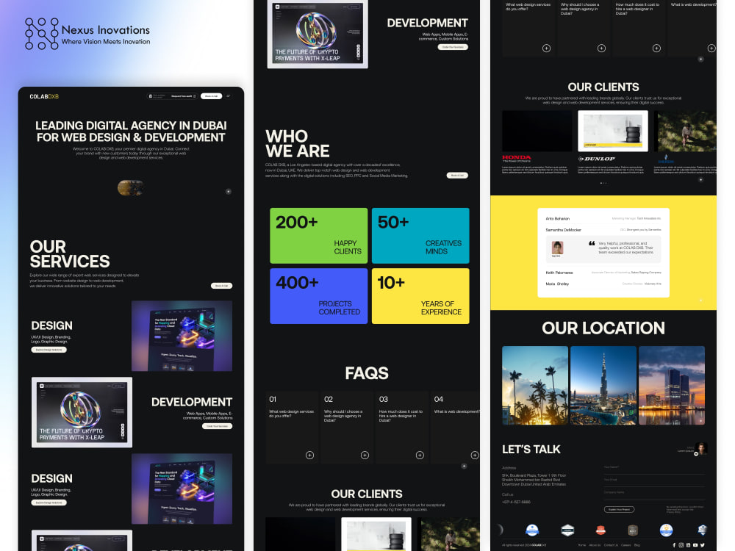Click the 'Where Vision Meets Inovation' tagline
Image resolution: width=735 pixels, height=551 pixels.
(x=106, y=42)
